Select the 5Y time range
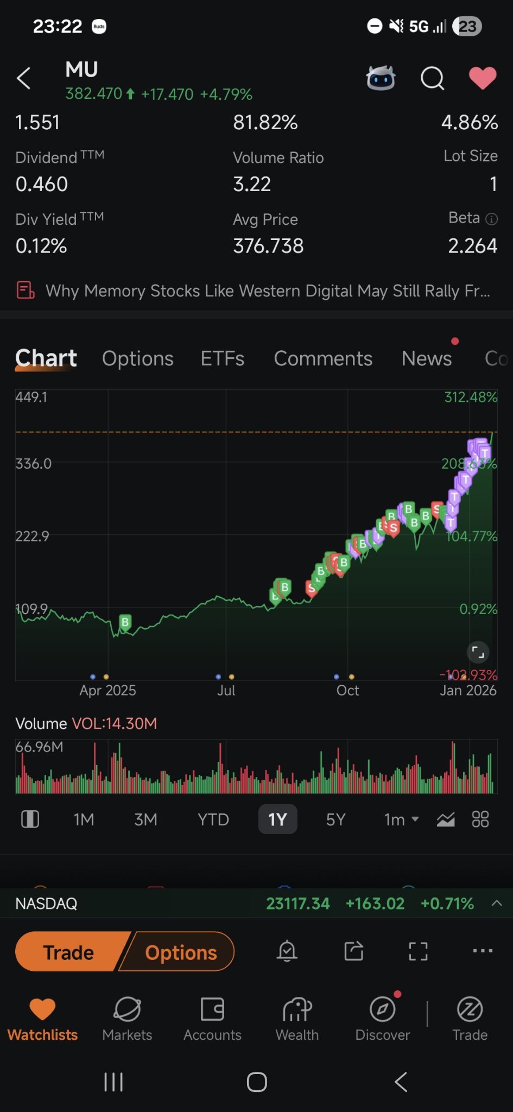 point(335,819)
